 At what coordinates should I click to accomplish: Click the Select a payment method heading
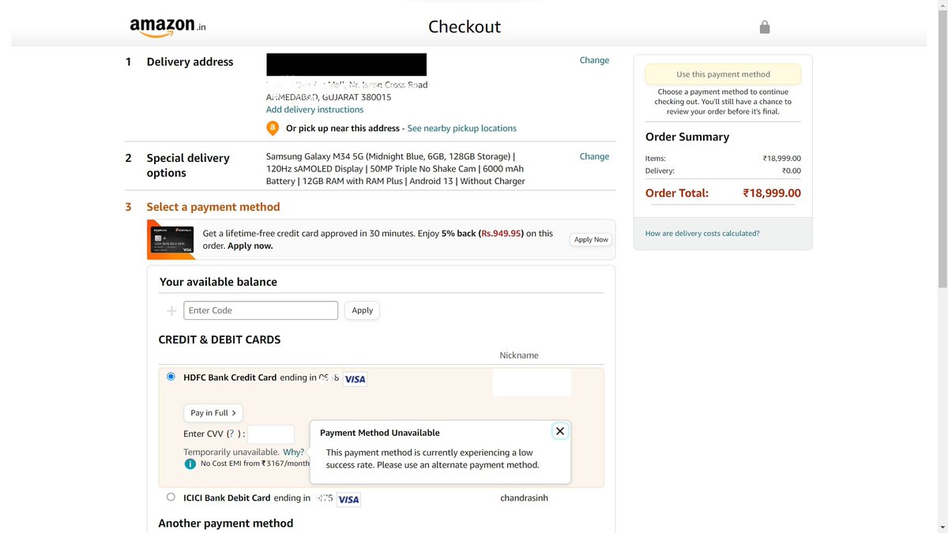[213, 207]
